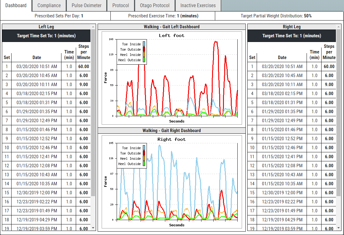Select Left Leg row 01/15/2020 12:52 PM
This screenshot has height=235, width=344.
46,139
